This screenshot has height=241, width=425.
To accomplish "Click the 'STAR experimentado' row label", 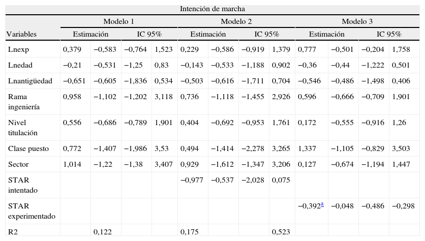I will [31, 210].
